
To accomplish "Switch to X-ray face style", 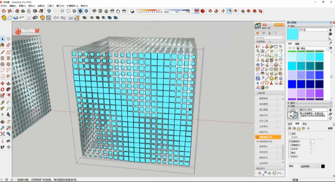I will coord(49,11).
